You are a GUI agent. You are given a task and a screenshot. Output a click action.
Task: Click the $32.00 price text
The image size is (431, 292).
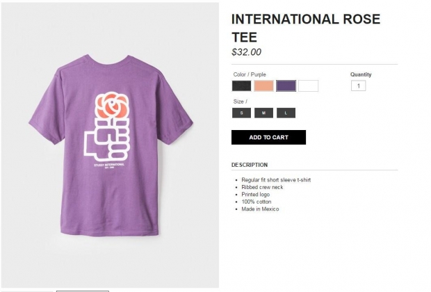[246, 52]
